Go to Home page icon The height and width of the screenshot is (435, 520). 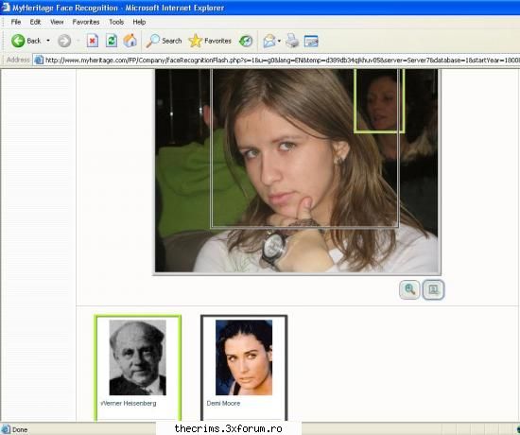click(130, 41)
